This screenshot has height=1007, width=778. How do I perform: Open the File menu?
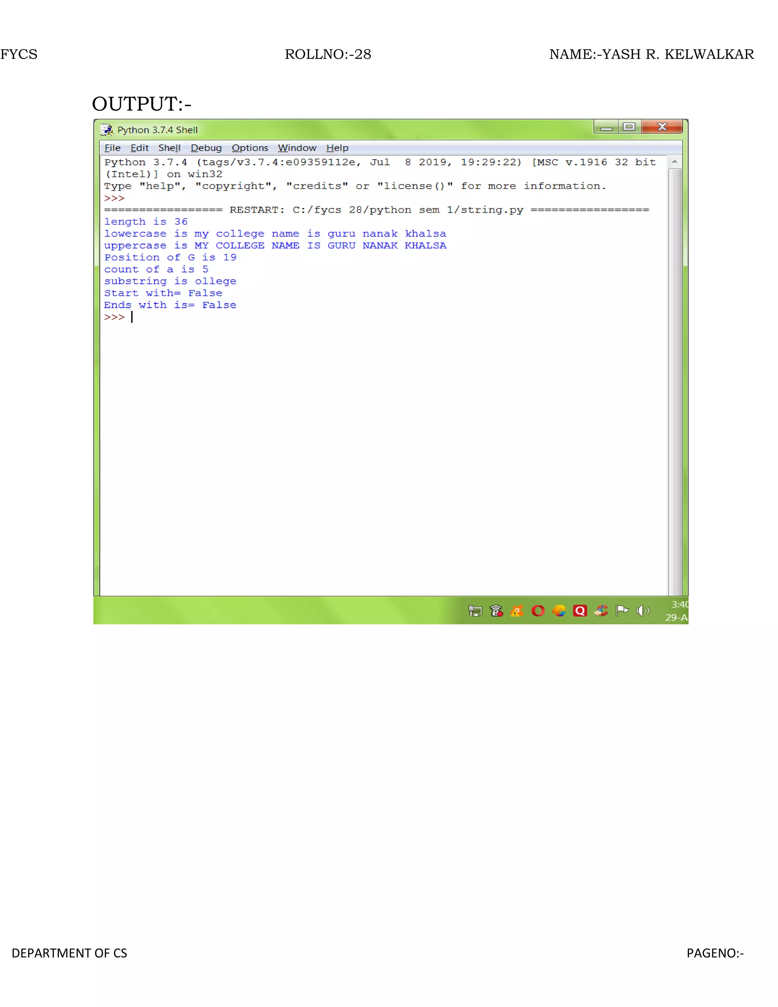[112, 147]
